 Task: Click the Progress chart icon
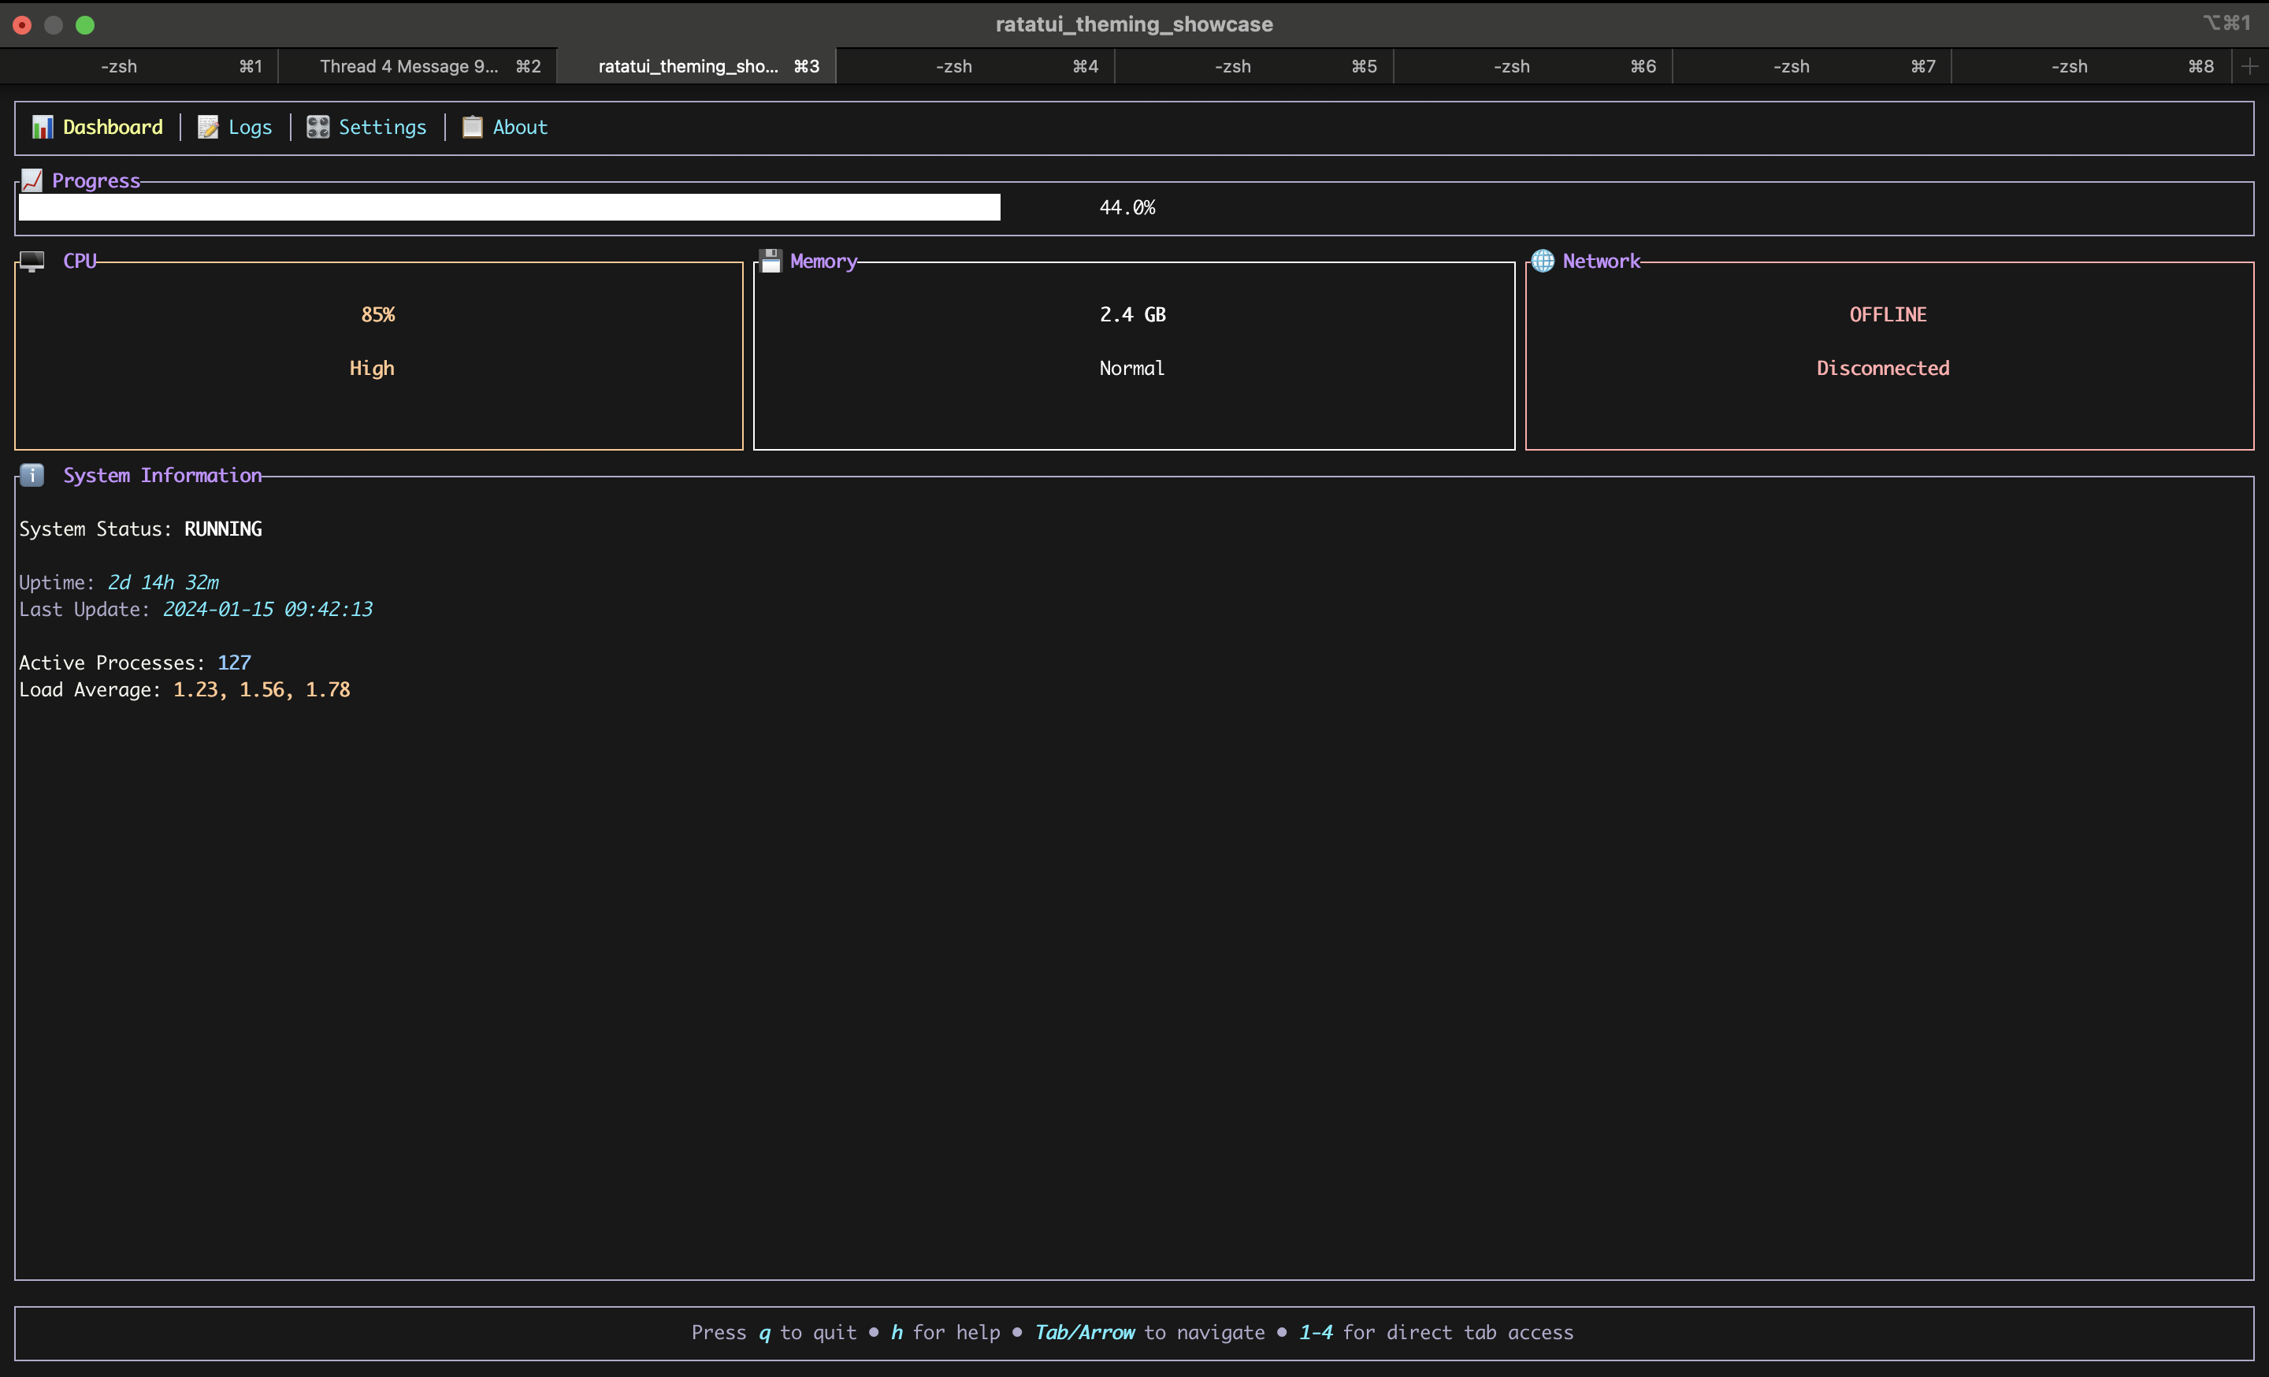[x=32, y=180]
